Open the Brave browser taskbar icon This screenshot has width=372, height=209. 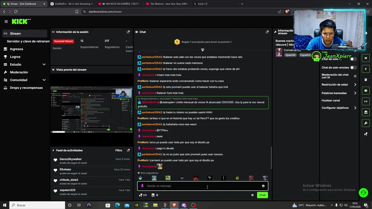click(x=174, y=205)
